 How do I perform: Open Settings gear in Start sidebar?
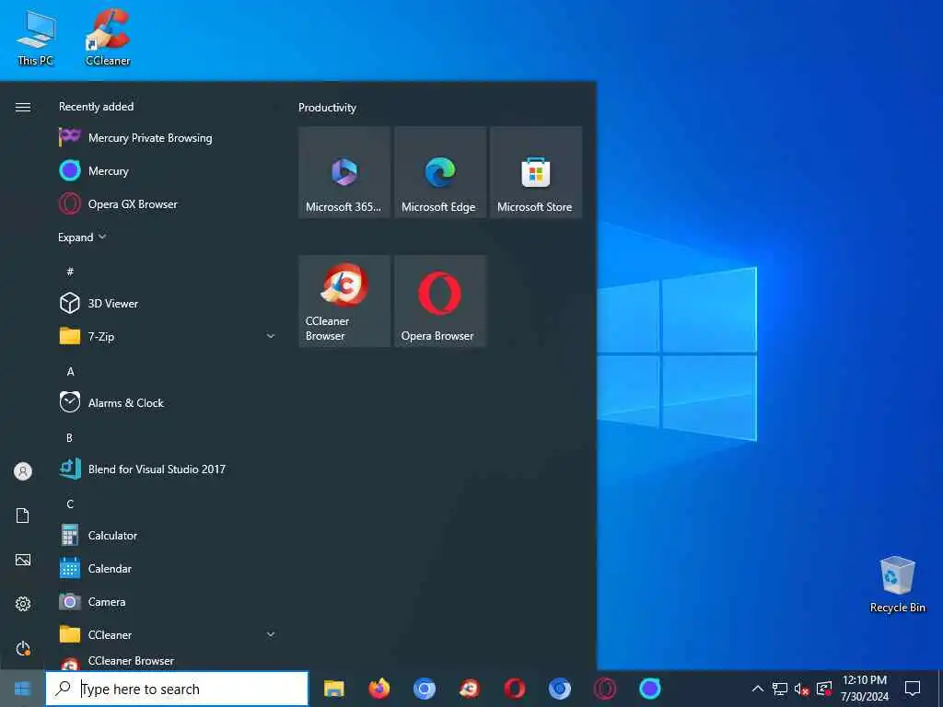coord(23,604)
